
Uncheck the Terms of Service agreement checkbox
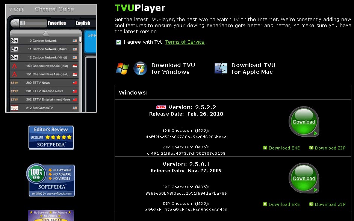tap(118, 42)
